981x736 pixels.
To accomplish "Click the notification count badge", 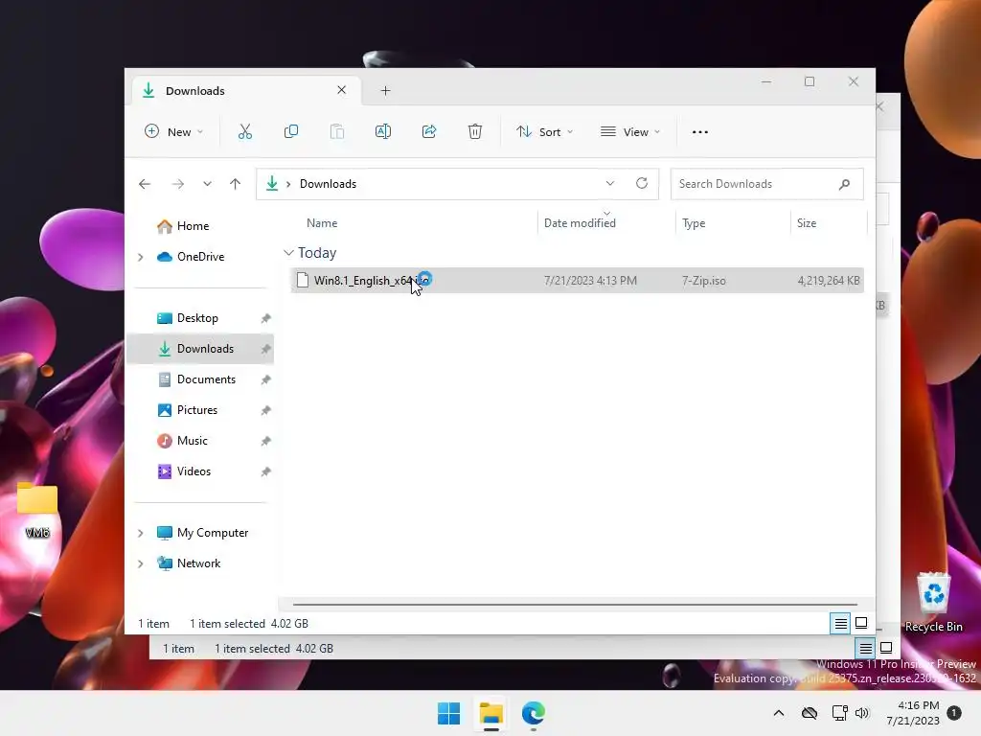I will tap(954, 713).
